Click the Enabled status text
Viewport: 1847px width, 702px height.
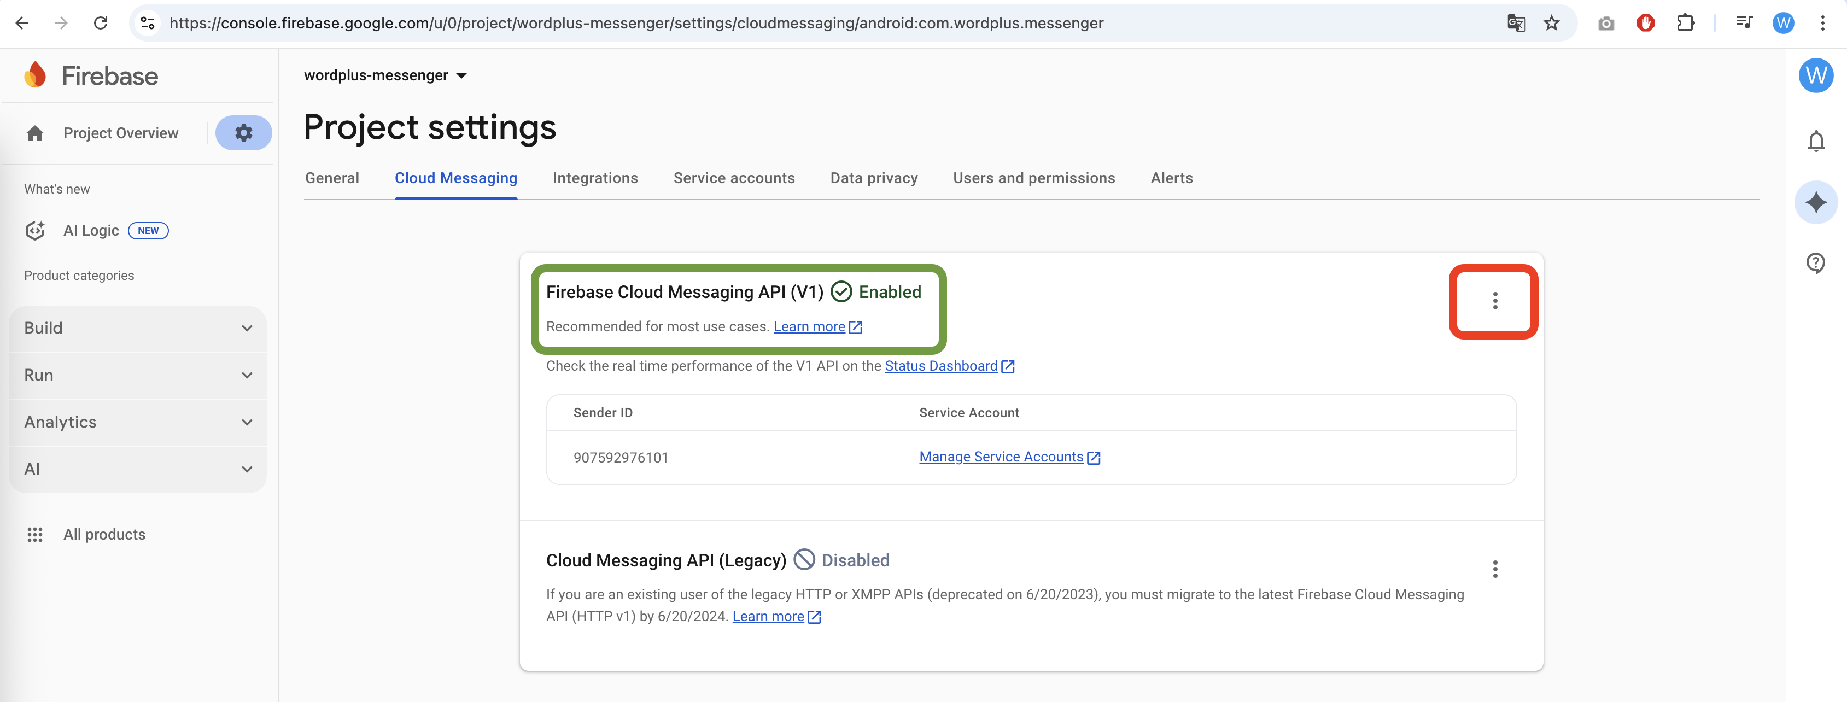890,292
